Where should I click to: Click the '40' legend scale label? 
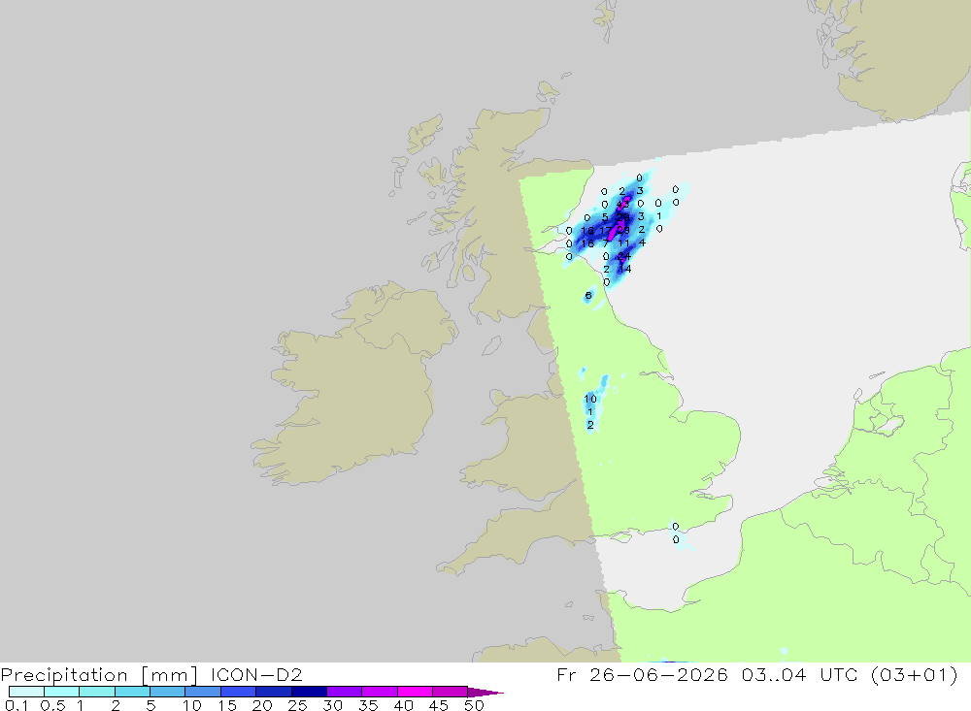coord(403,705)
